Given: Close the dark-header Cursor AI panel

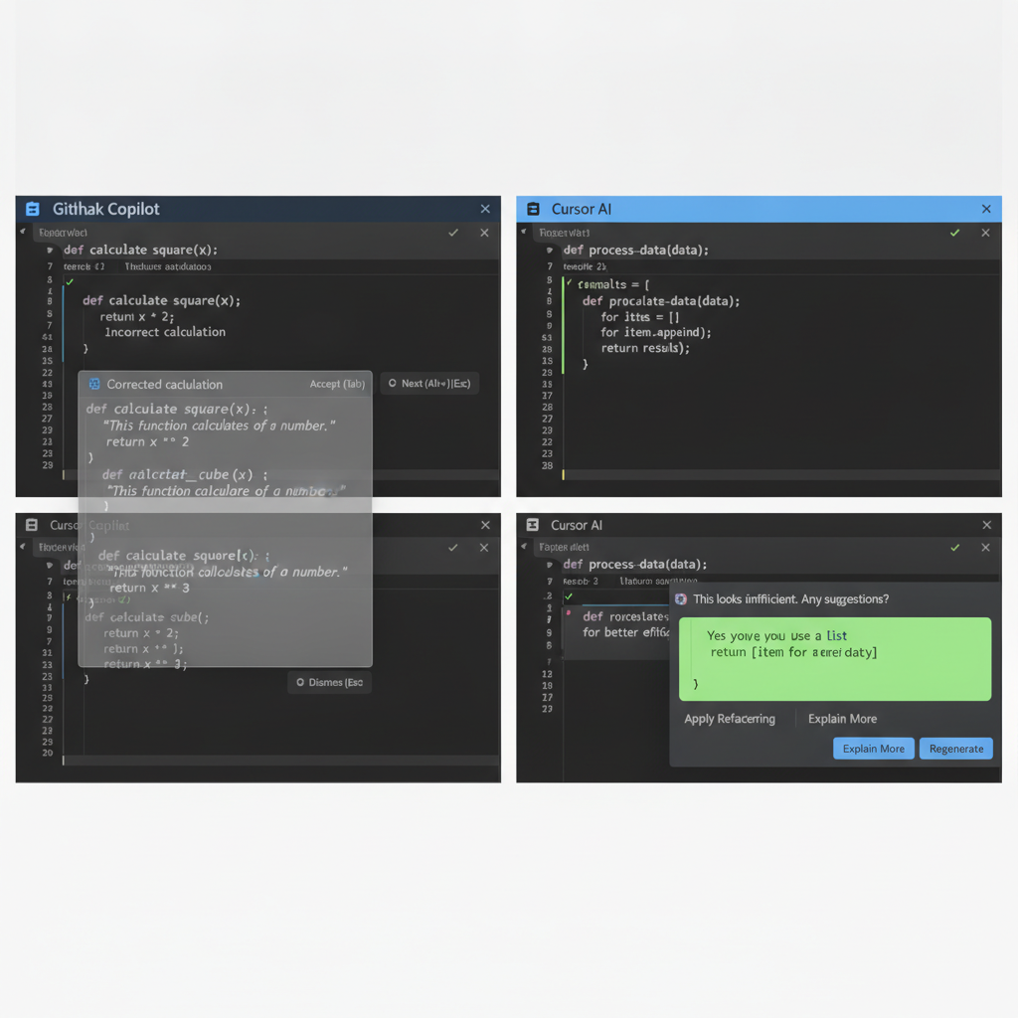Looking at the screenshot, I should coord(987,525).
